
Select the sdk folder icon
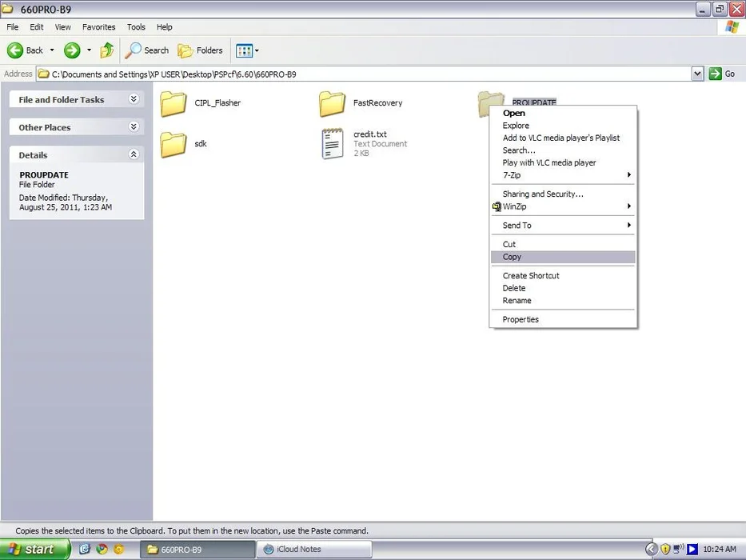pyautogui.click(x=173, y=144)
